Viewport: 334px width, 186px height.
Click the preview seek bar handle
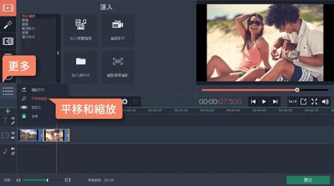(x=297, y=90)
